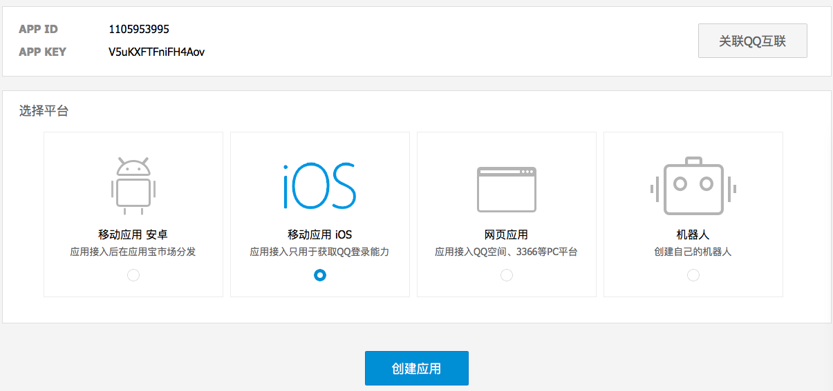Click the 移动应用 iOS title
Screen dimensions: 833x391
coord(320,234)
